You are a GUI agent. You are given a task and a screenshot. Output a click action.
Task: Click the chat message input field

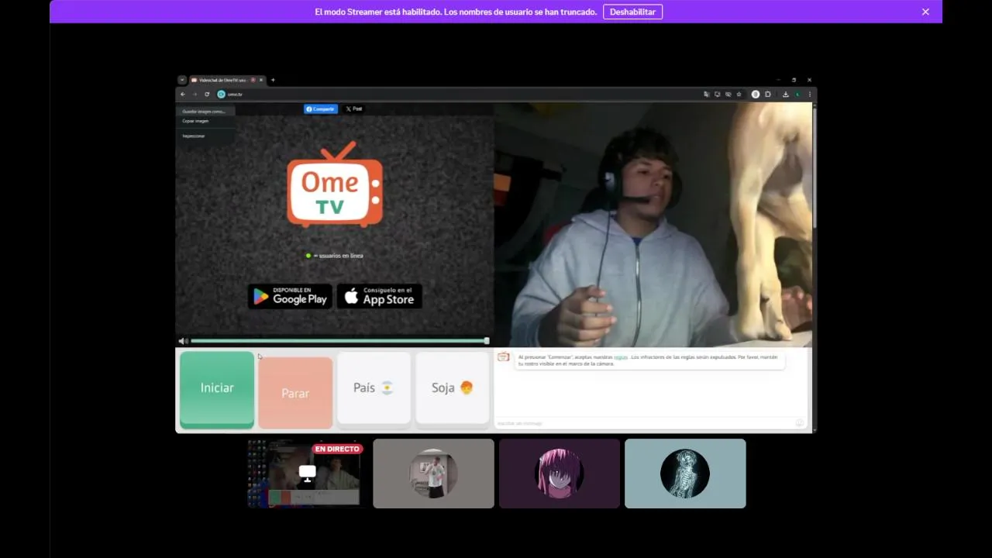coord(643,423)
